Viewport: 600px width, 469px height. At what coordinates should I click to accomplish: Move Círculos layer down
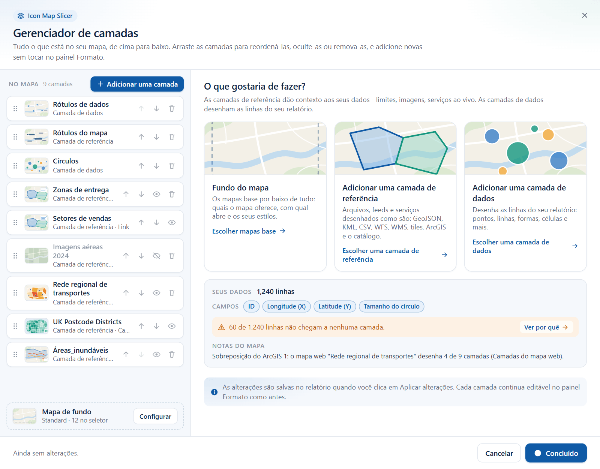pos(156,166)
